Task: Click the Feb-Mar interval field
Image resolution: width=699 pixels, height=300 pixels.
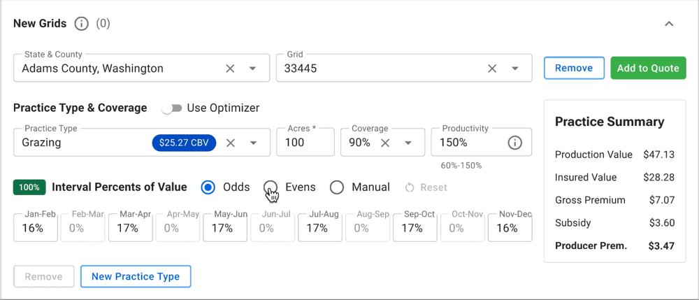Action: (83, 228)
